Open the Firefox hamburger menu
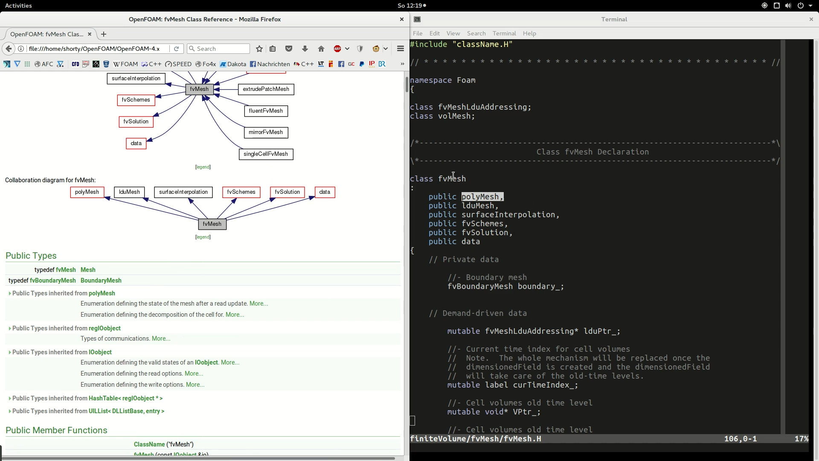The height and width of the screenshot is (461, 819). tap(400, 49)
